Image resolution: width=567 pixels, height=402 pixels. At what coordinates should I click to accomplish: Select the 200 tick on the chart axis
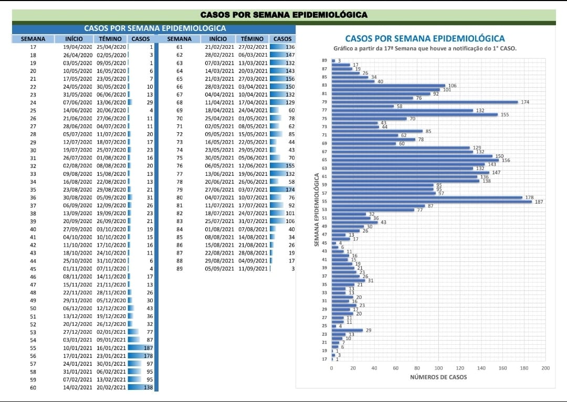pyautogui.click(x=545, y=368)
